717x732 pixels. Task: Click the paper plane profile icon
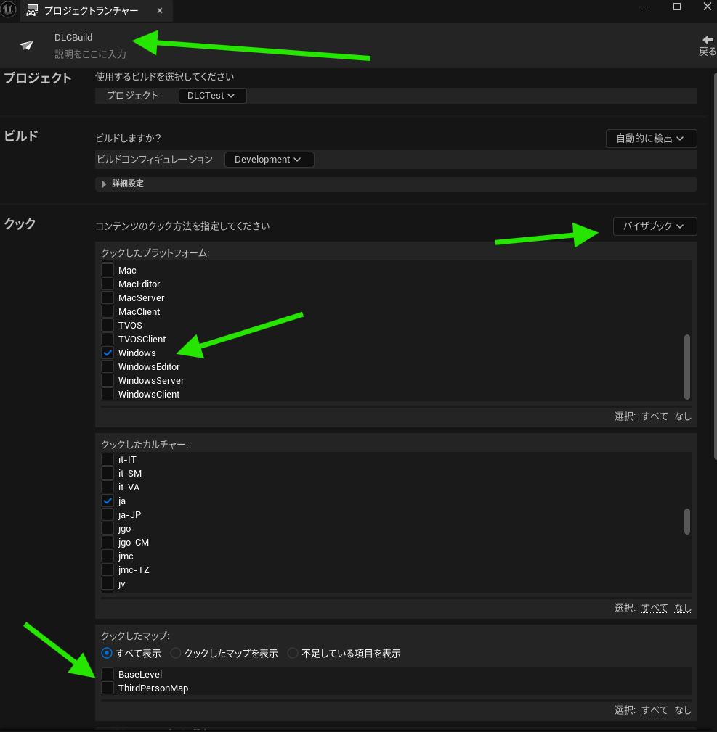(26, 45)
